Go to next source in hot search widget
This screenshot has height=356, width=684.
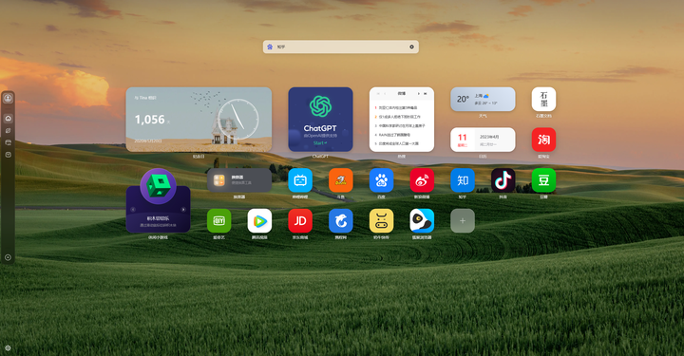point(418,94)
